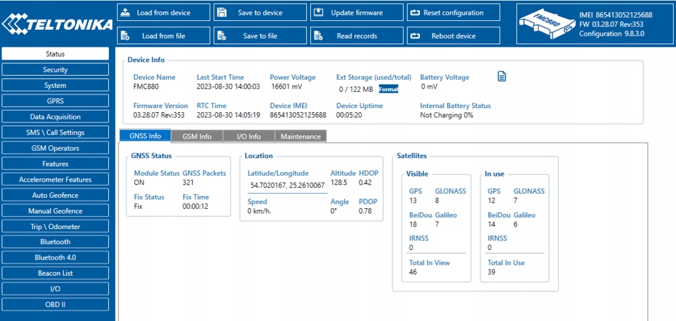This screenshot has width=676, height=321.
Task: Click the Load from file button
Action: 164,36
